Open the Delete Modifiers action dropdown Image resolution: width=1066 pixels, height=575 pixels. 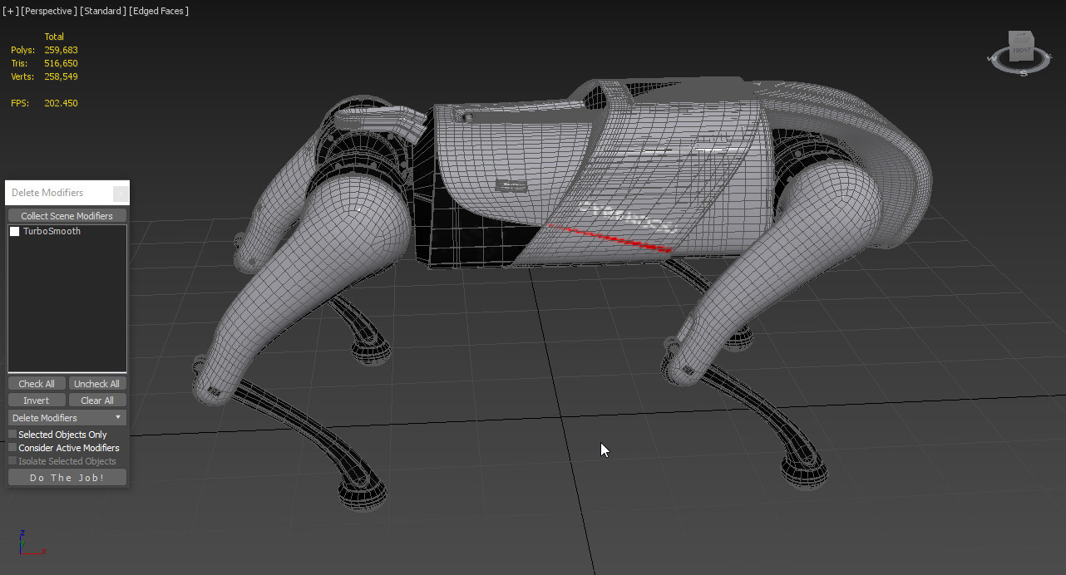coord(118,417)
